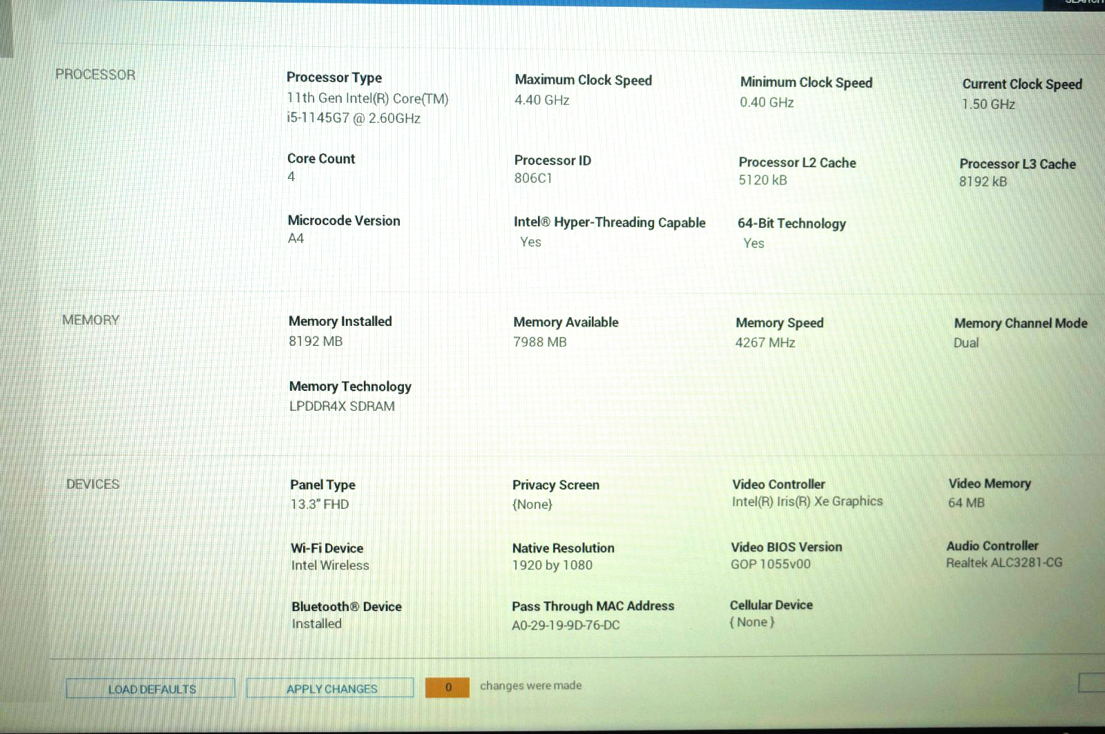1105x734 pixels.
Task: Click the Processor Type label
Action: (x=334, y=77)
